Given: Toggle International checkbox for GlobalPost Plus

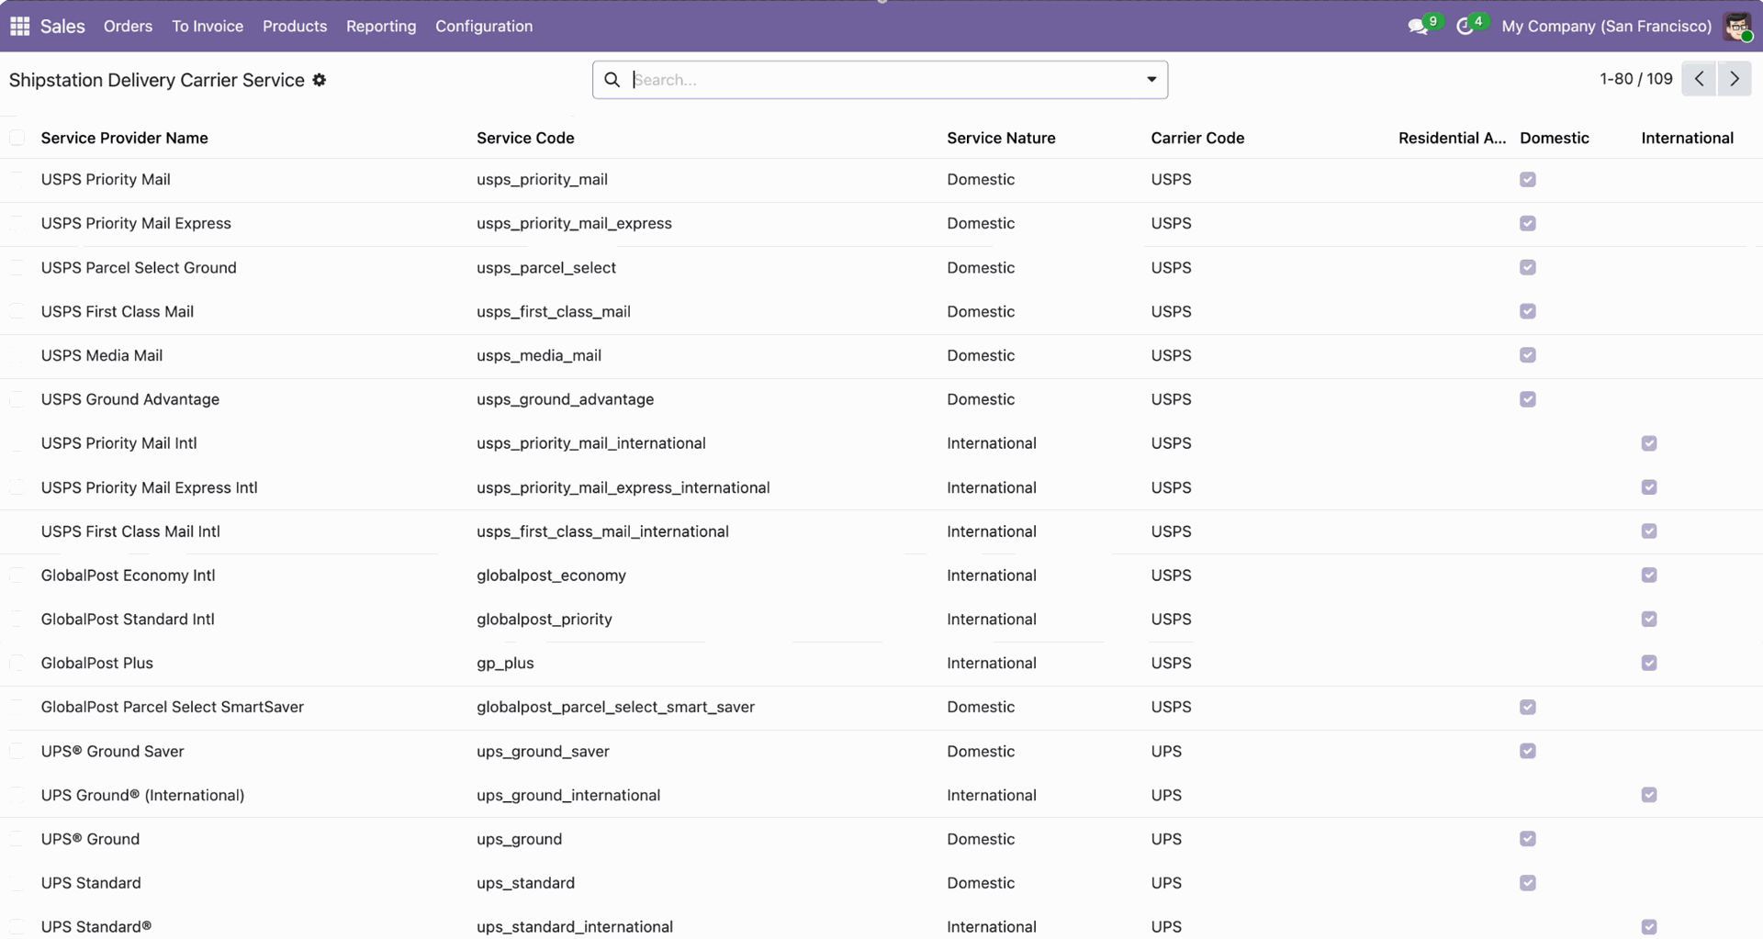Looking at the screenshot, I should tap(1649, 663).
